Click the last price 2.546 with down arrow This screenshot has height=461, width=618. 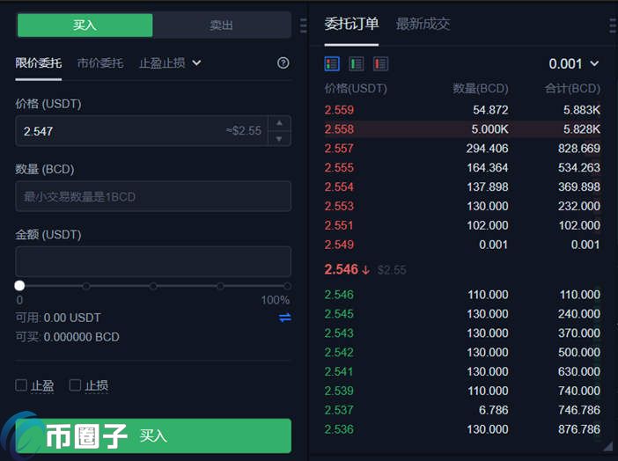tap(347, 269)
